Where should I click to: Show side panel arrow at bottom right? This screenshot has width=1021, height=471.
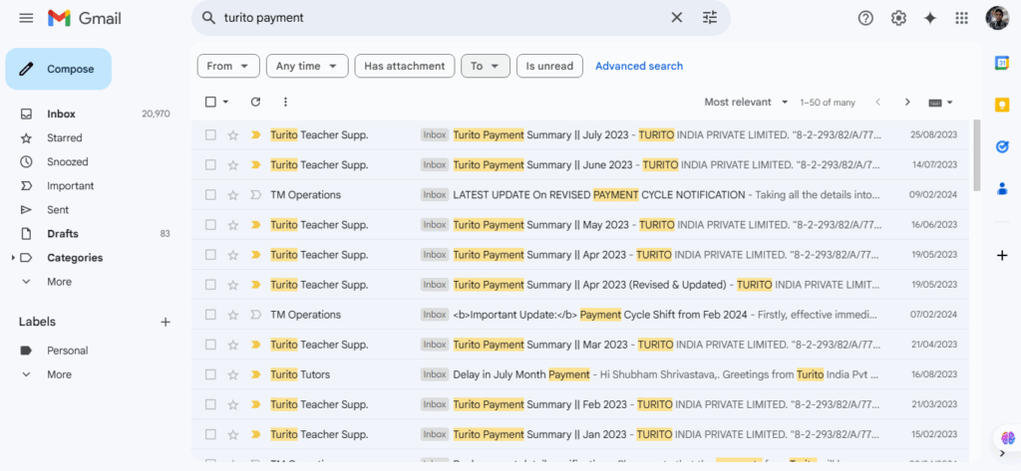1002,453
